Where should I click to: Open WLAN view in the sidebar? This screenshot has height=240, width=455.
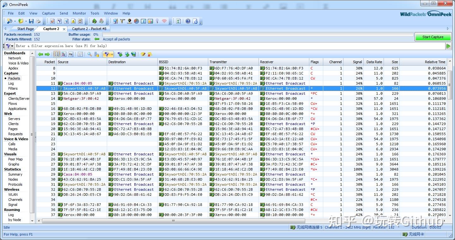click(13, 195)
